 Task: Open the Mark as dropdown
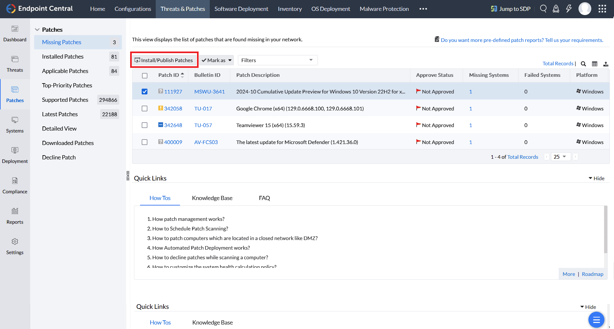(217, 60)
